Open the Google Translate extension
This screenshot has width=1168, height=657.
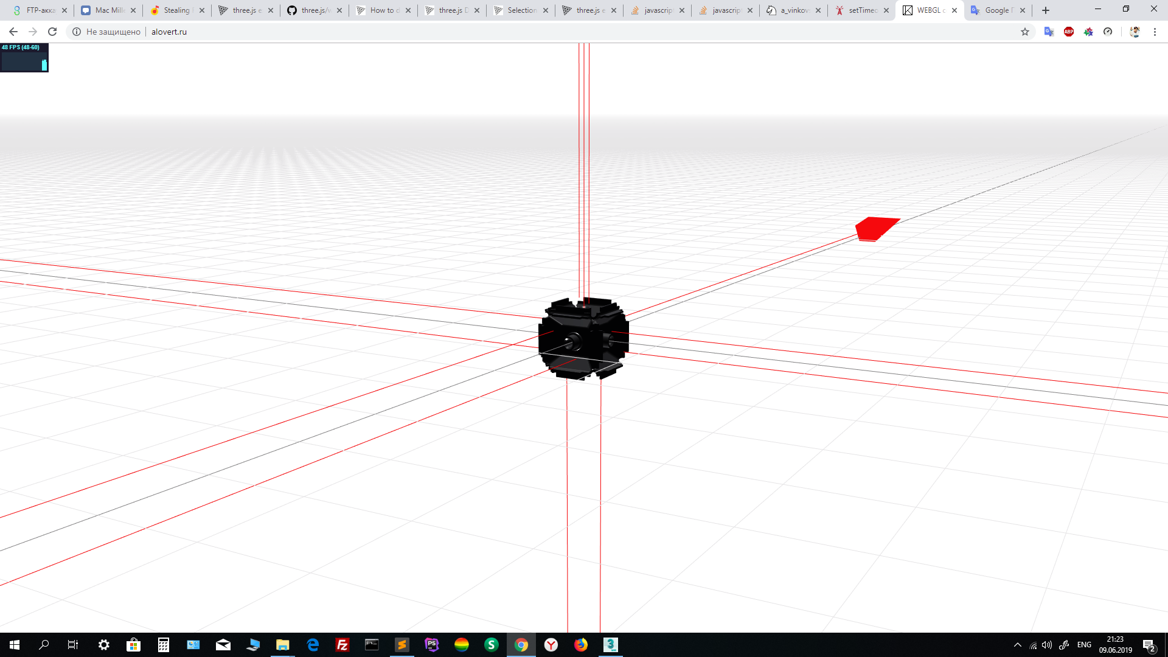(1049, 32)
